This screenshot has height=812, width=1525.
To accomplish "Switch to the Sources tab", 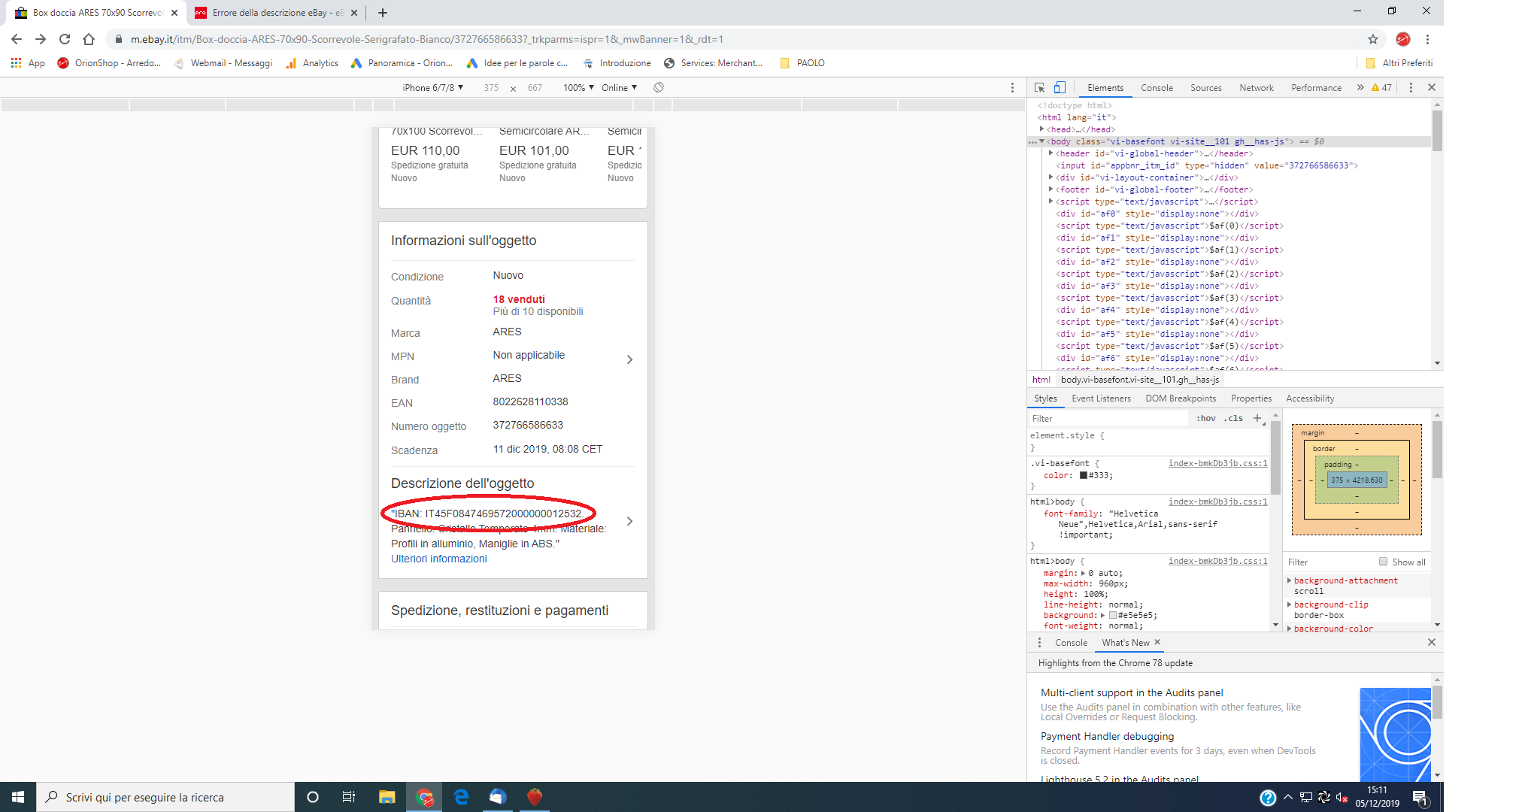I will (x=1205, y=88).
